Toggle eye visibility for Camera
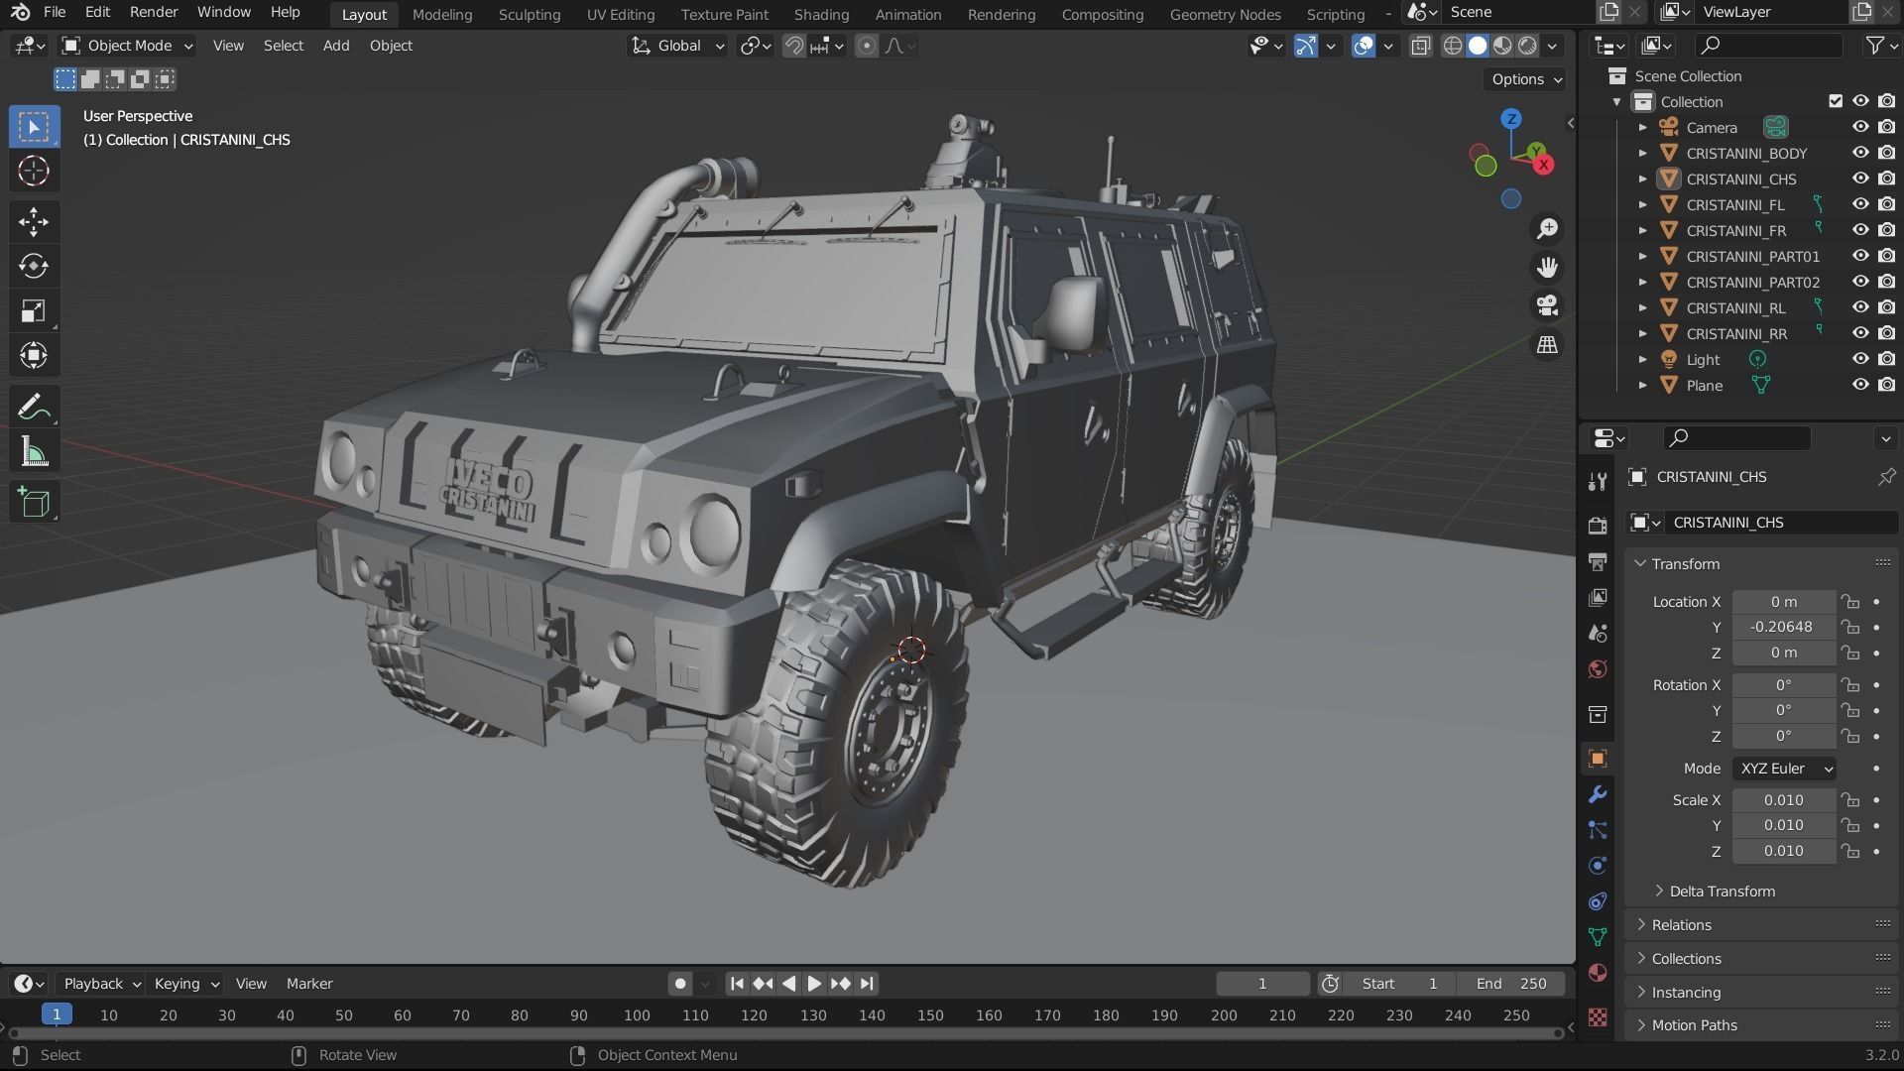The image size is (1904, 1071). pyautogui.click(x=1860, y=127)
